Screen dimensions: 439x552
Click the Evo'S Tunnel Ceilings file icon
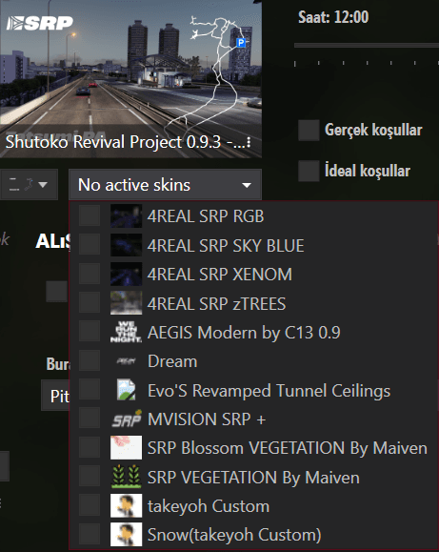[126, 390]
